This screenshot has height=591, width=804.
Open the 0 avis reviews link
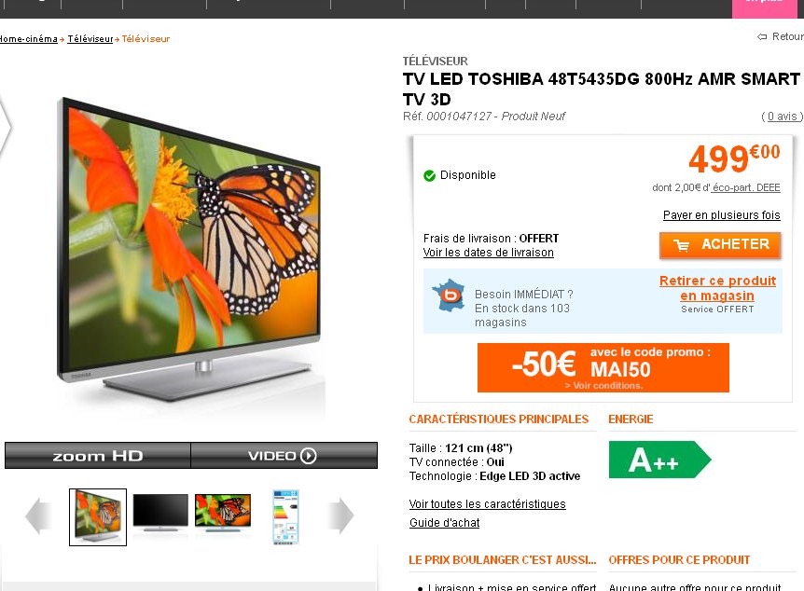click(783, 117)
